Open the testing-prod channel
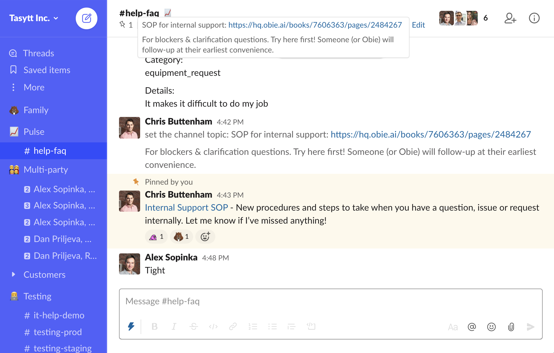The image size is (554, 353). pyautogui.click(x=53, y=332)
